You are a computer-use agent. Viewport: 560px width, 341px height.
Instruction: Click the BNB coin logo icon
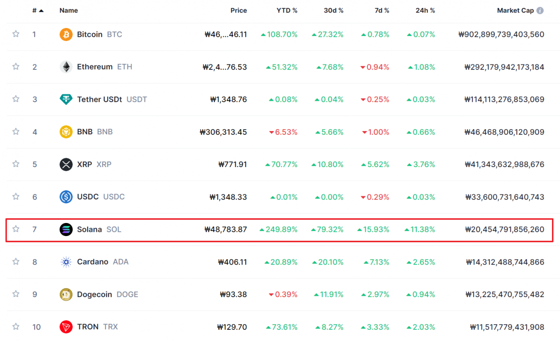pyautogui.click(x=66, y=132)
